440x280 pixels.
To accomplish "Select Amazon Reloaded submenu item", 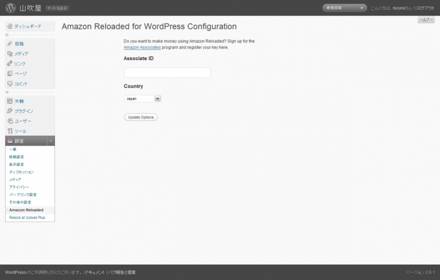I will [26, 210].
